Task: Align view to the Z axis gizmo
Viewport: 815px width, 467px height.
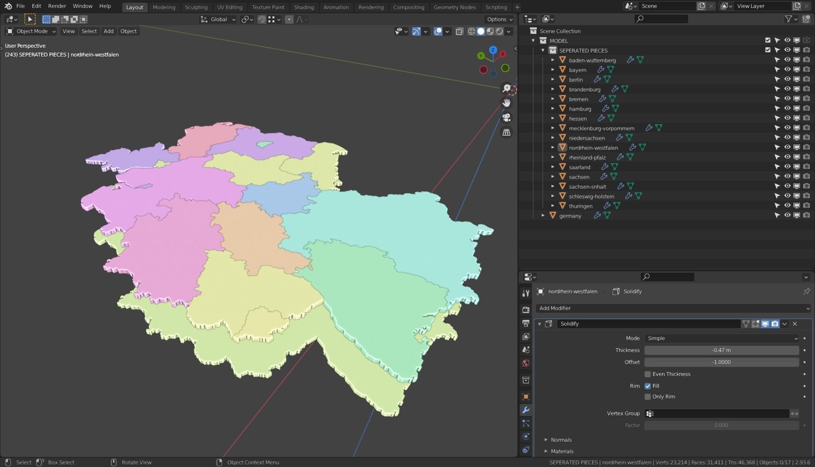Action: (493, 50)
